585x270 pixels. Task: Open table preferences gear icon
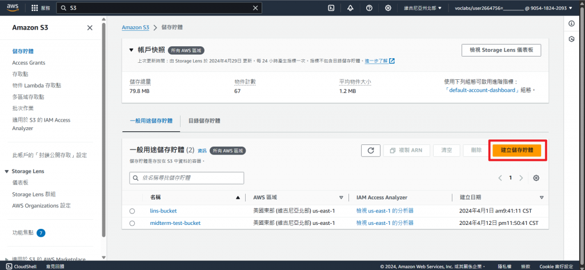[536, 178]
